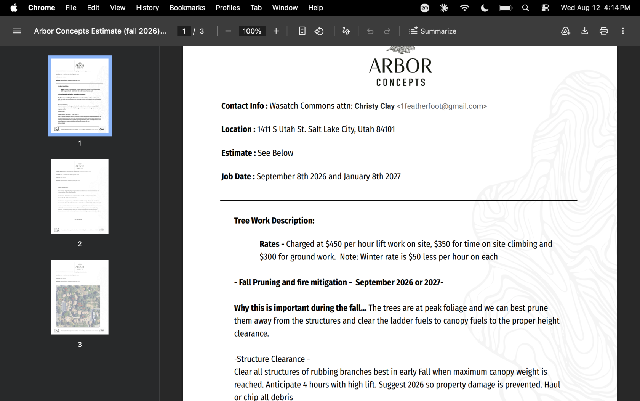
Task: Click the battery status icon
Action: (x=506, y=8)
